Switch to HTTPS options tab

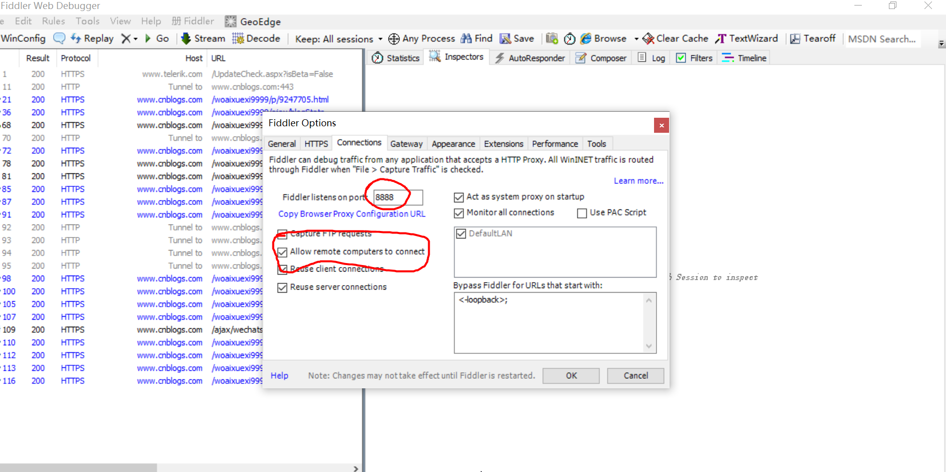(317, 144)
